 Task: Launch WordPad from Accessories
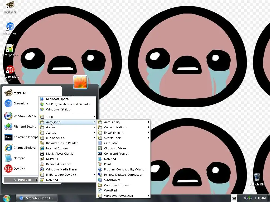click(123, 190)
